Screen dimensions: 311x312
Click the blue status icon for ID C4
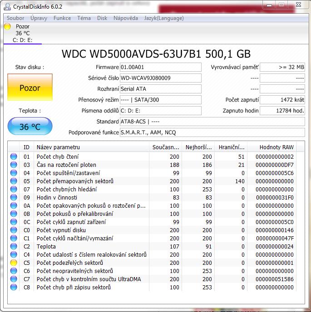(14, 254)
